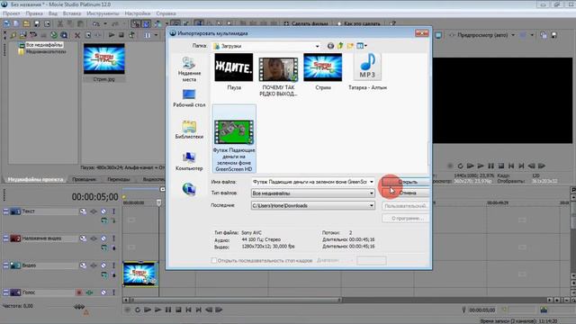Click the Undo arrow in main toolbar
Viewport: 576px width, 324px height.
pyautogui.click(x=96, y=24)
